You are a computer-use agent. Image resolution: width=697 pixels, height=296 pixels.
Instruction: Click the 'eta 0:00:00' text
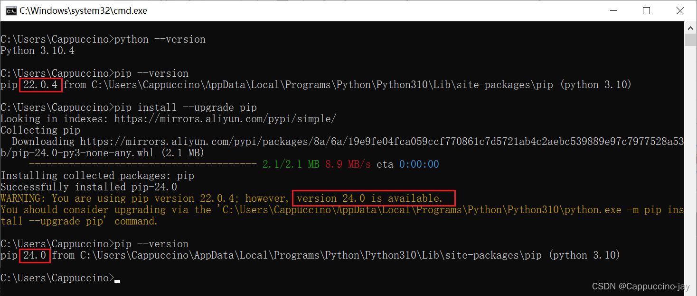pyautogui.click(x=408, y=164)
